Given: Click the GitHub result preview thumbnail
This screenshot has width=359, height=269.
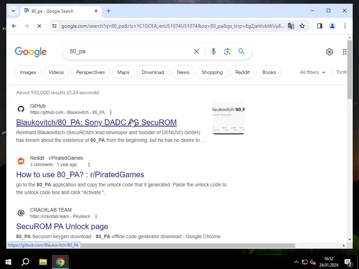Looking at the screenshot, I should pos(229,118).
